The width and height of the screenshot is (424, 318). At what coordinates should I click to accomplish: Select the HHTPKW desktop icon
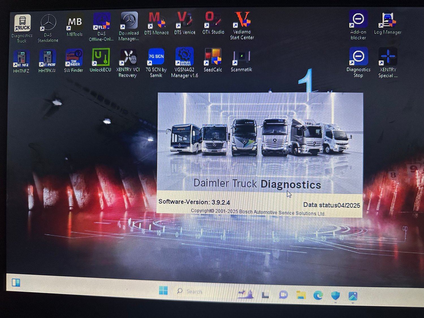[47, 61]
